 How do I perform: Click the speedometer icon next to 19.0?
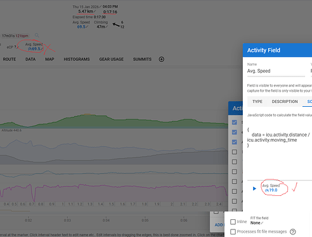tap(267, 190)
